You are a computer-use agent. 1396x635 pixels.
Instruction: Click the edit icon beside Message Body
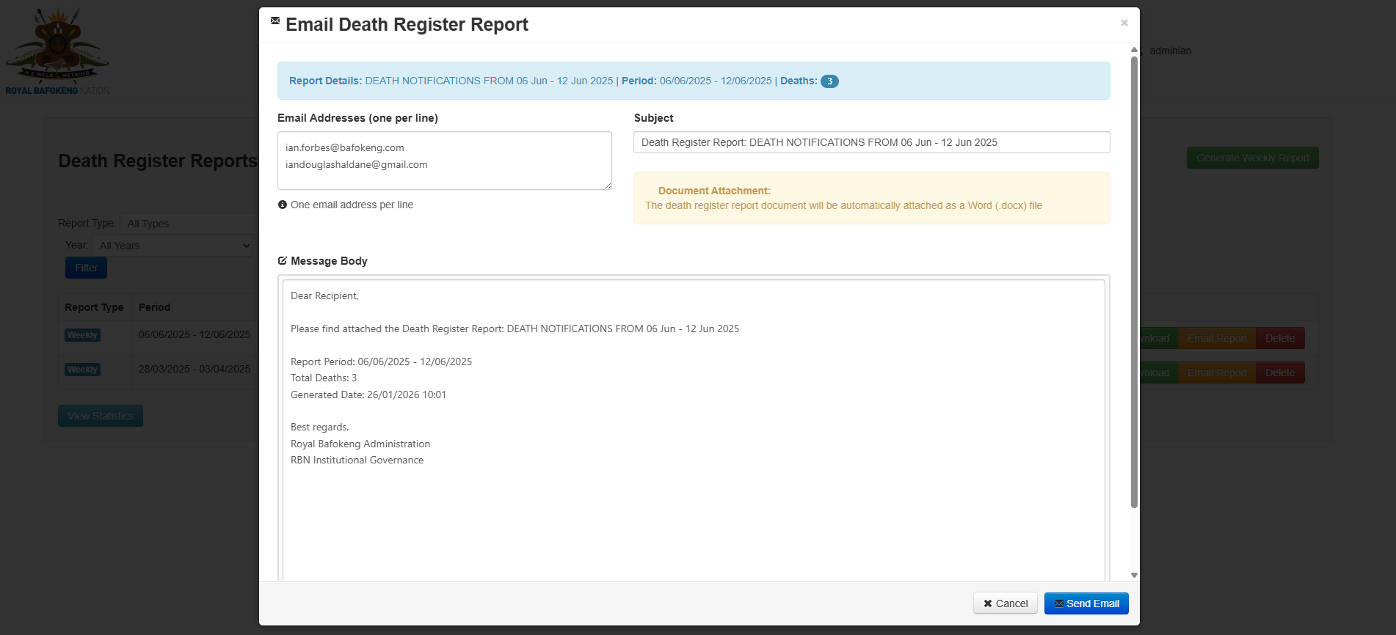coord(283,261)
